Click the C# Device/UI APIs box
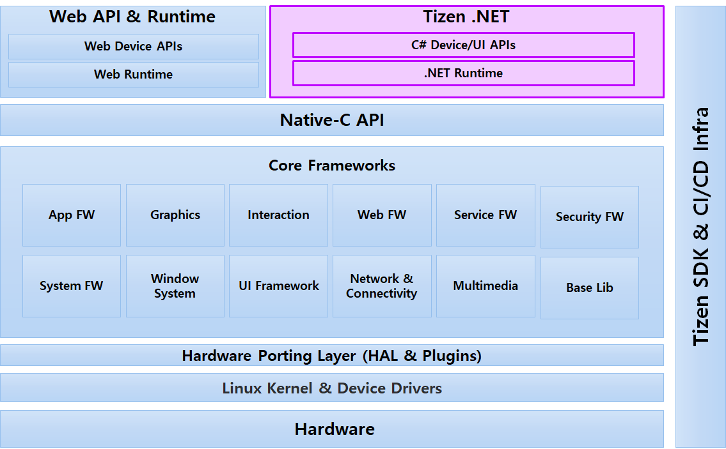The height and width of the screenshot is (449, 726). (x=463, y=45)
